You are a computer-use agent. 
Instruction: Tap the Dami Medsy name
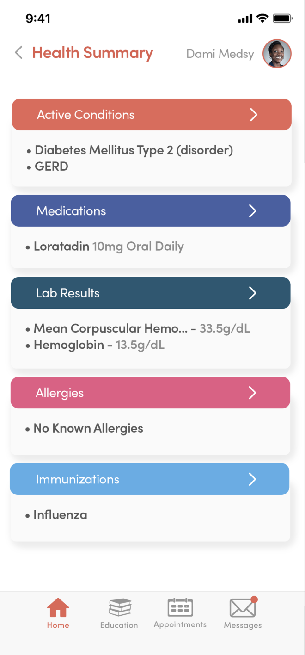coord(220,54)
